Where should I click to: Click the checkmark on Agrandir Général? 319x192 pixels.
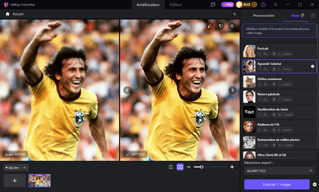tap(313, 66)
